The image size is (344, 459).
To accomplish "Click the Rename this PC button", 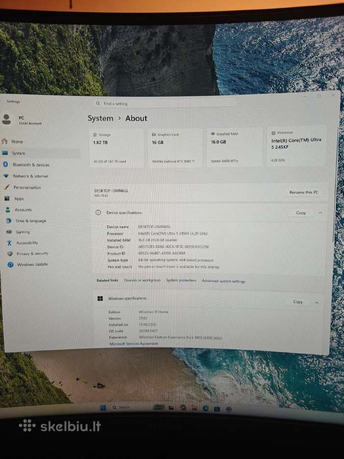I will (304, 192).
